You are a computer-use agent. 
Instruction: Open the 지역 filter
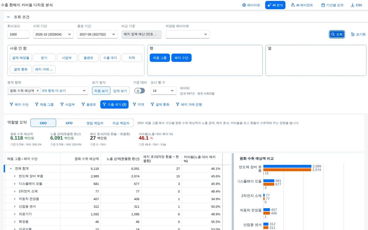(138, 105)
